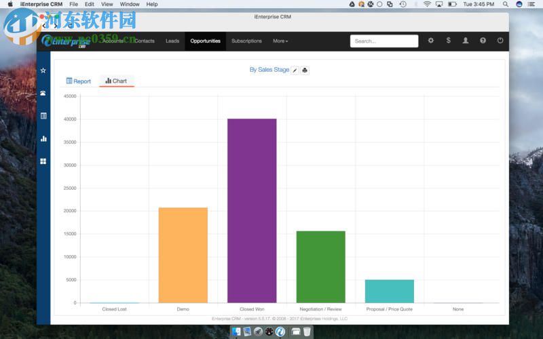This screenshot has width=543, height=339.
Task: Click the Closed Lost axis label
Action: coord(114,309)
